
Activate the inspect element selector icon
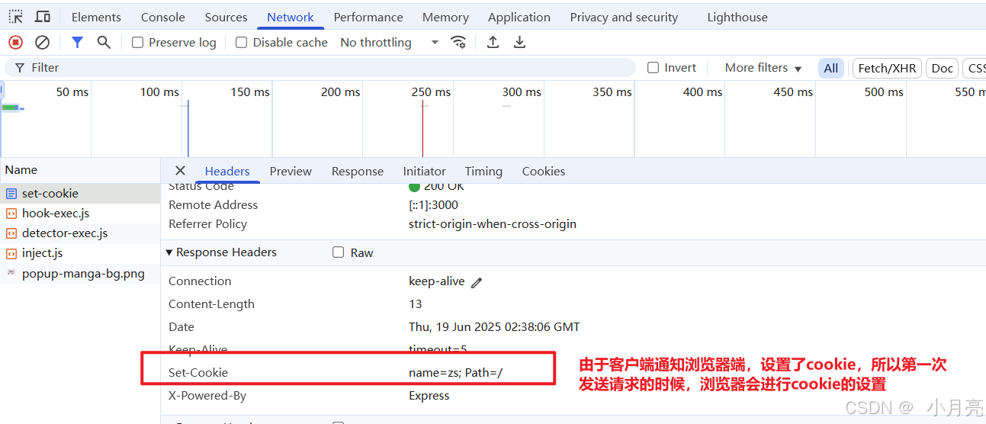coord(16,17)
